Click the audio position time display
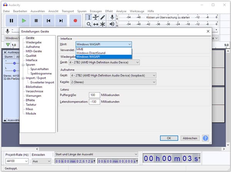 171,159
